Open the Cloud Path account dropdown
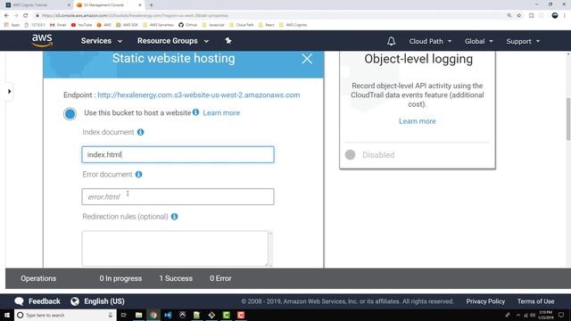This screenshot has width=571, height=321. pos(430,41)
